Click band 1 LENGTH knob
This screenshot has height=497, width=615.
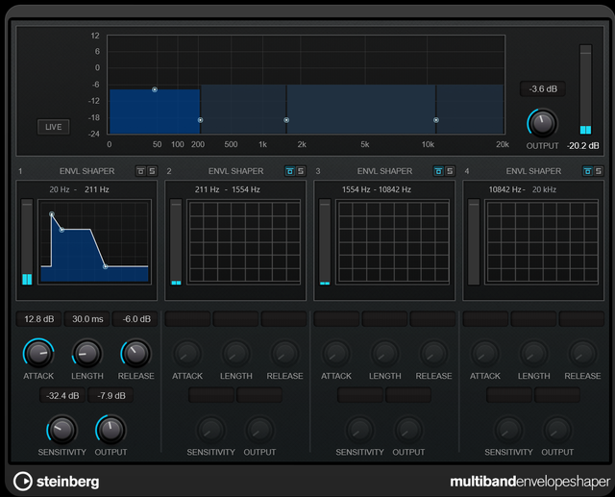(x=87, y=353)
